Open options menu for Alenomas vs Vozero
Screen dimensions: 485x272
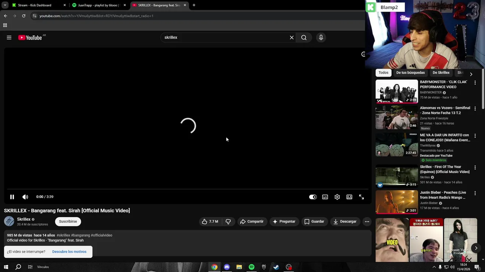coord(475,109)
